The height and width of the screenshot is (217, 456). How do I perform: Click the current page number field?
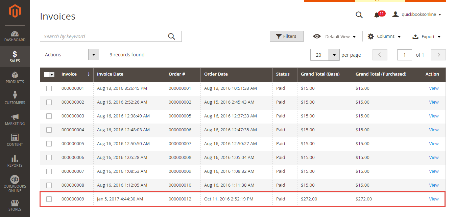tap(405, 55)
